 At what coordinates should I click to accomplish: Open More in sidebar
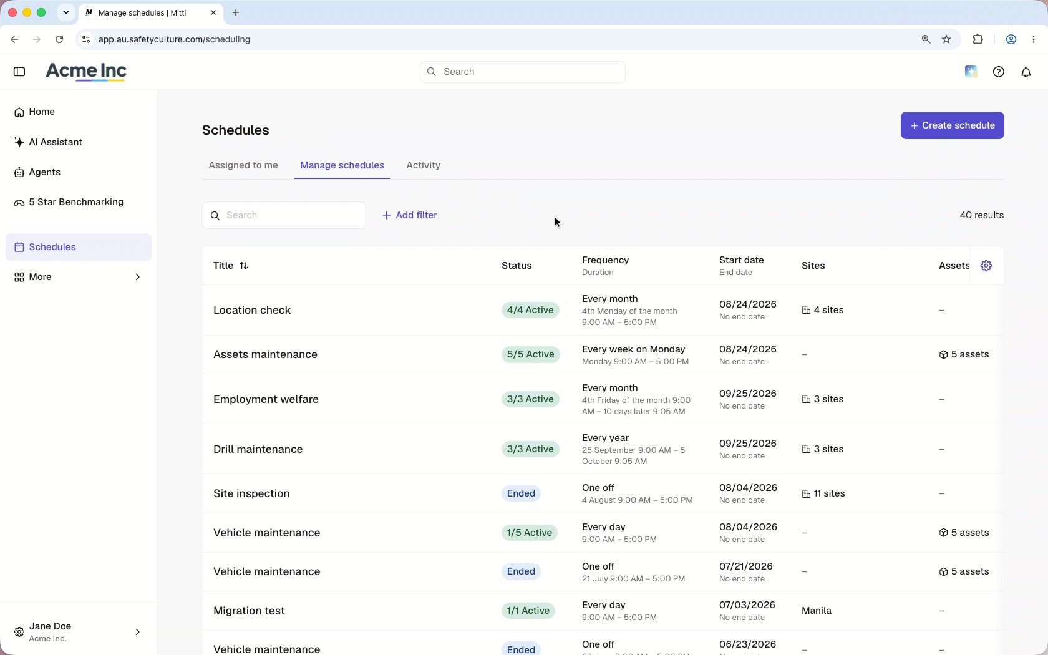79,277
